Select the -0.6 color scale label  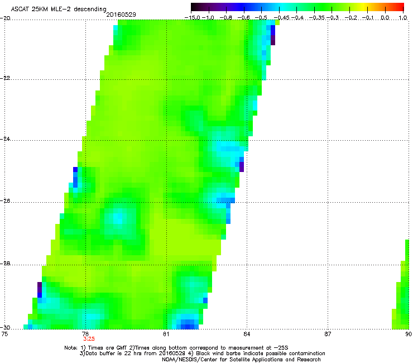tap(243, 18)
